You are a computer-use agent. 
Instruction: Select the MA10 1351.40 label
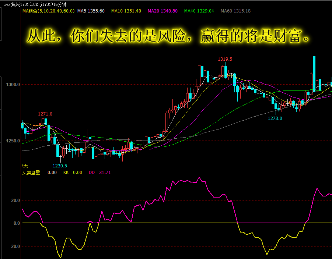[126, 11]
